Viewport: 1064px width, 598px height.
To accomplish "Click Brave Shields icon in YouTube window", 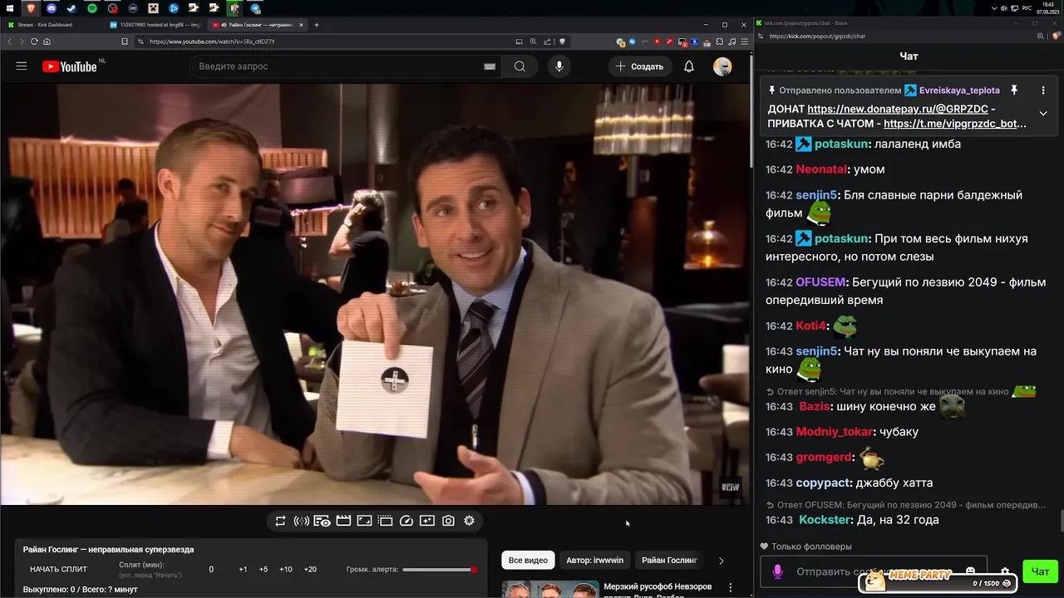I will [x=563, y=42].
